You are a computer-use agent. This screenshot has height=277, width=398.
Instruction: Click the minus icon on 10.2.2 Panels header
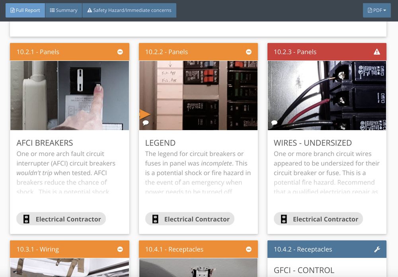coord(249,52)
